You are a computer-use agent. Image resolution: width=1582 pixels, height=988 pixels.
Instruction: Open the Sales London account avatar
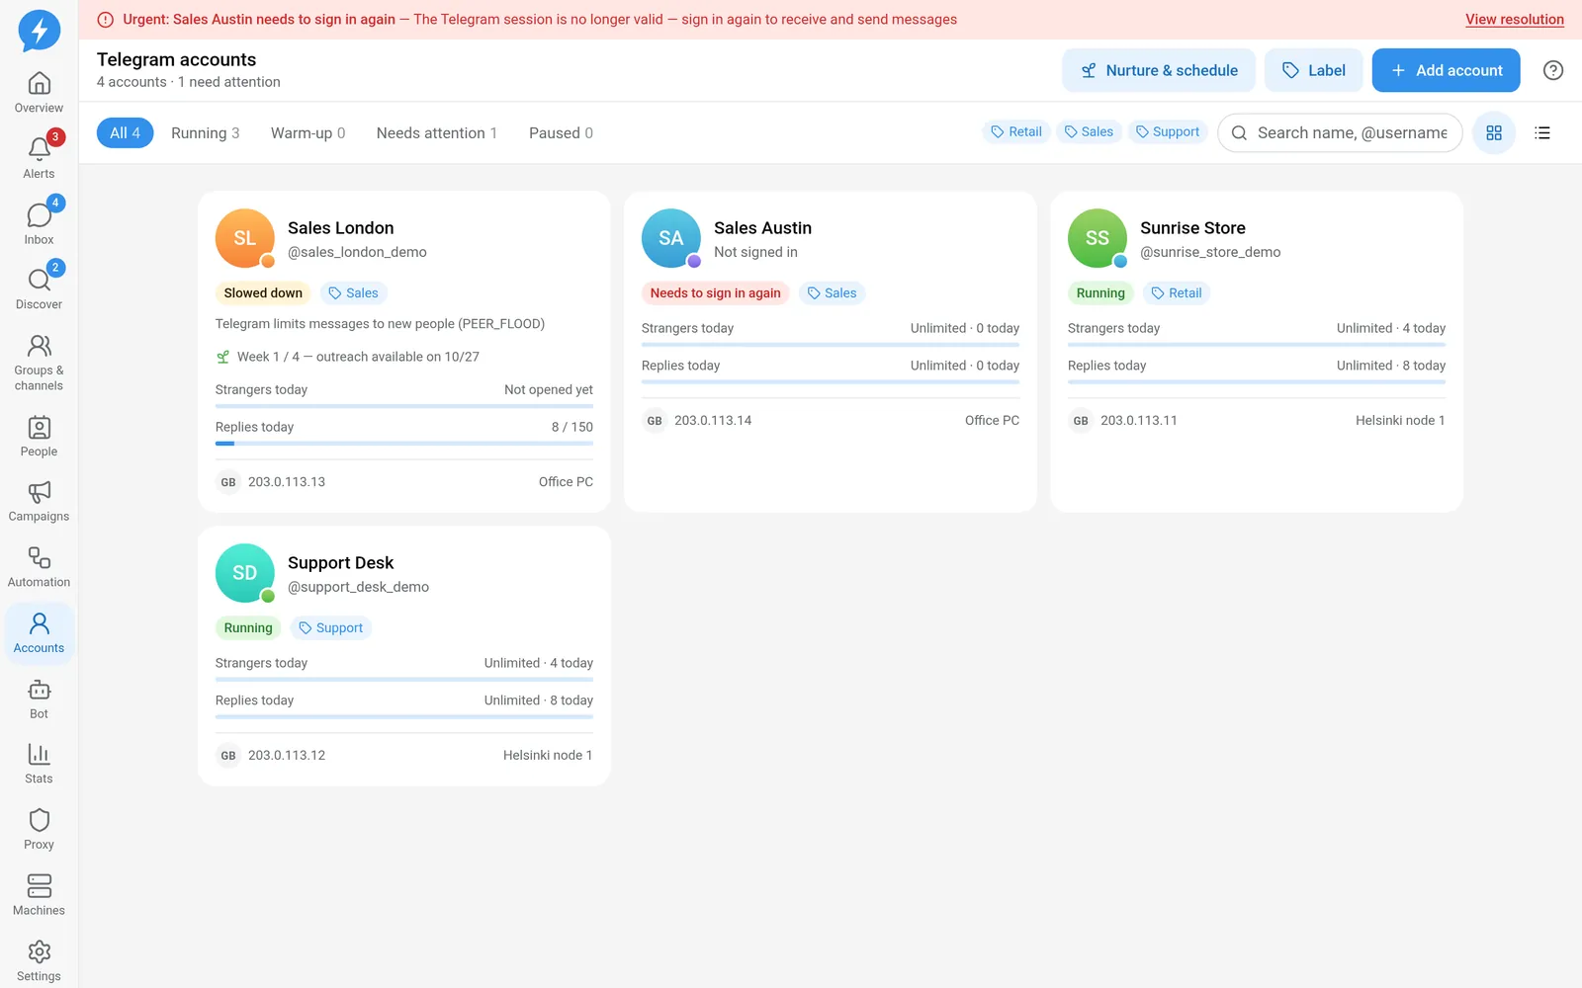coord(245,238)
